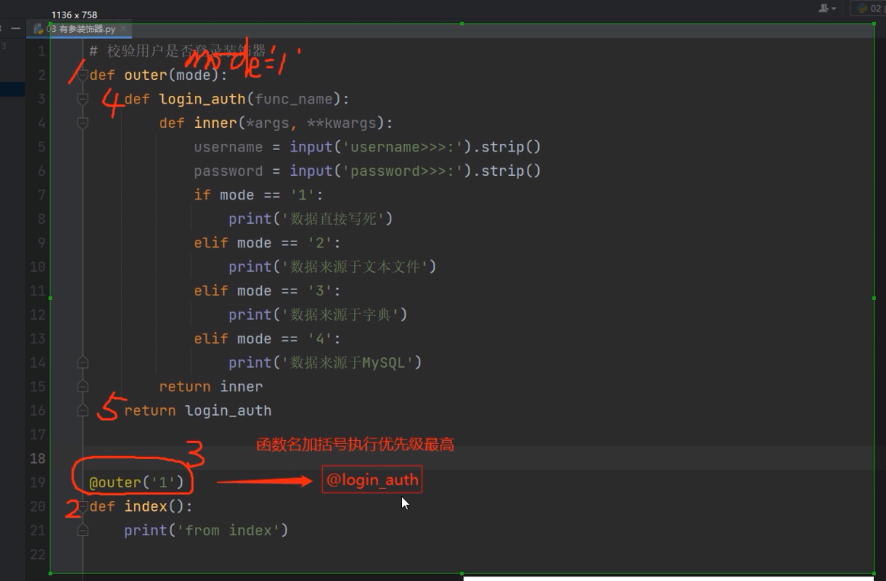Click 'from index' string on line 21
The height and width of the screenshot is (581, 886).
pos(228,530)
